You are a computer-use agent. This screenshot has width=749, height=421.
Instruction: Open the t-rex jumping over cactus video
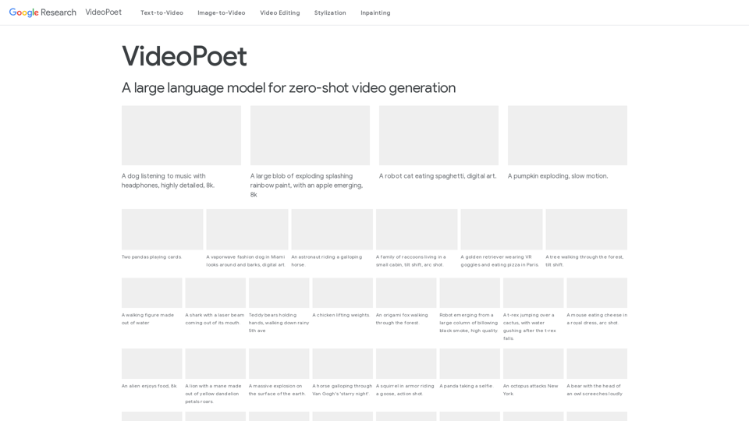pos(533,293)
